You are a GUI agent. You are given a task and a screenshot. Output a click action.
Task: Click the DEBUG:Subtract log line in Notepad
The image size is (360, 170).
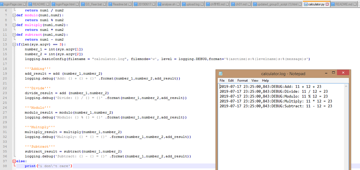[x=276, y=106]
